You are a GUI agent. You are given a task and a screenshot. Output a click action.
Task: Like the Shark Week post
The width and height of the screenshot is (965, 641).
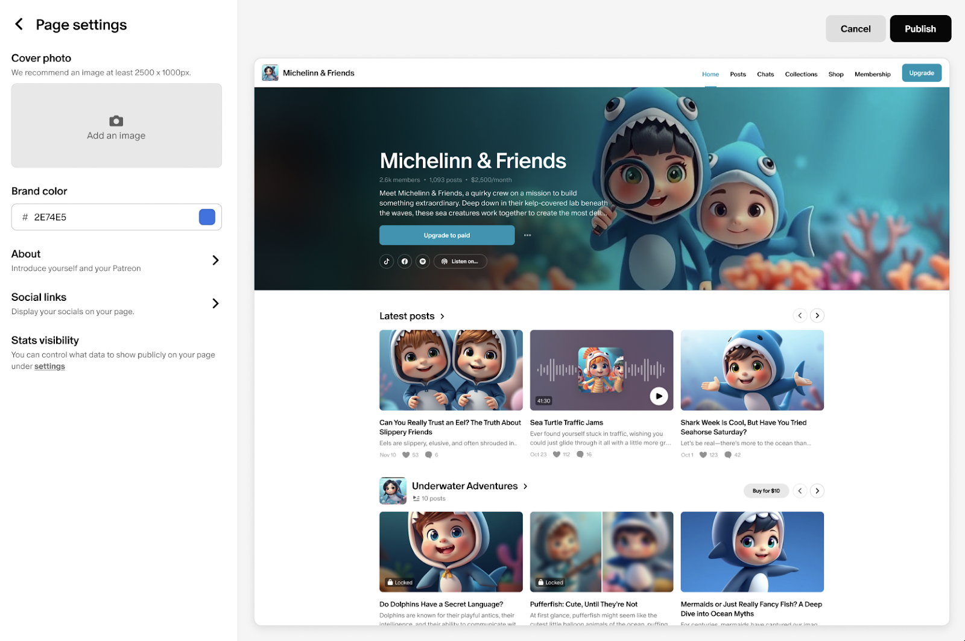(703, 455)
